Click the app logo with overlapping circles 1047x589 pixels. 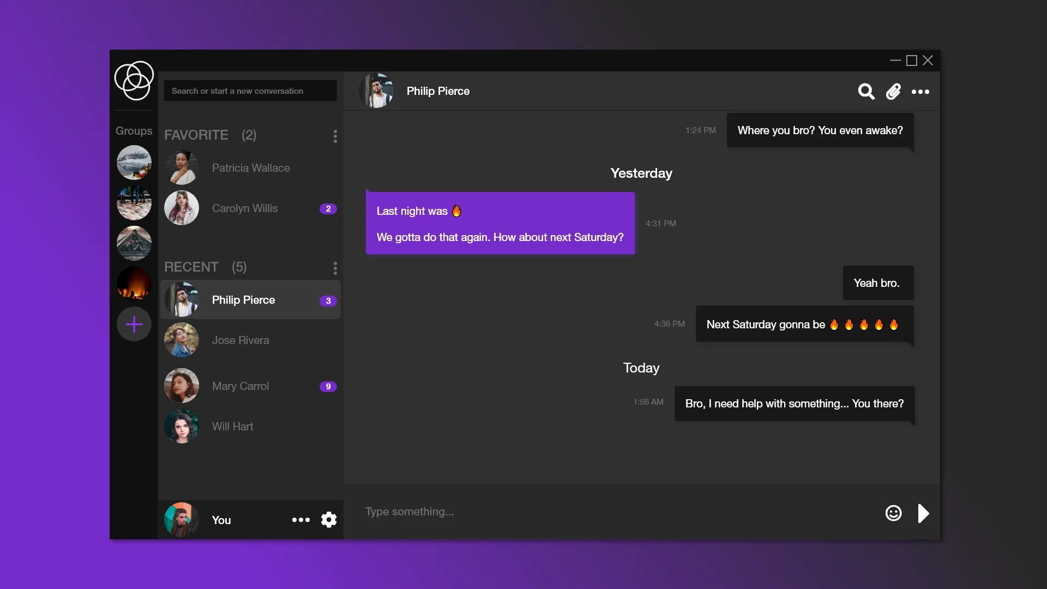pos(134,80)
